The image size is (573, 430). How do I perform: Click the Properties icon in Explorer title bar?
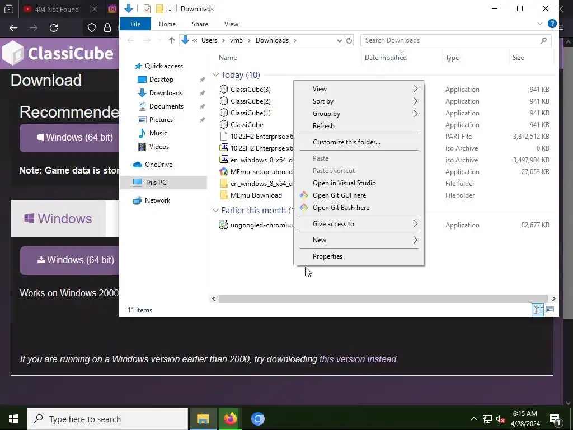(x=147, y=9)
